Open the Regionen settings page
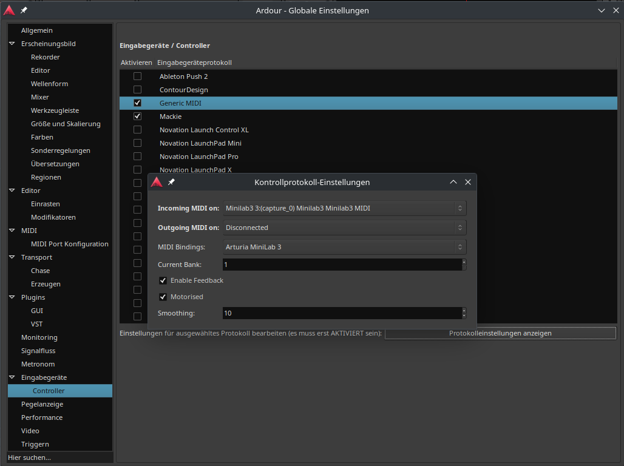This screenshot has height=466, width=624. [46, 177]
